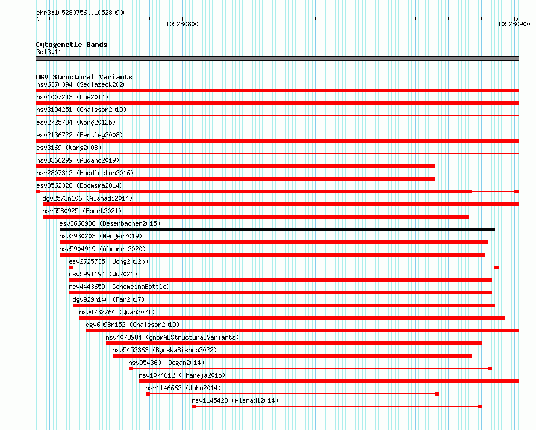Viewport: 536px width, 430px height.
Task: Click the red bar of nsv5580925
Action: [256, 217]
